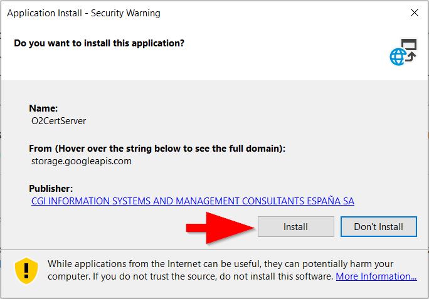The width and height of the screenshot is (429, 299).
Task: Click the Application Install title bar text
Action: click(x=83, y=13)
